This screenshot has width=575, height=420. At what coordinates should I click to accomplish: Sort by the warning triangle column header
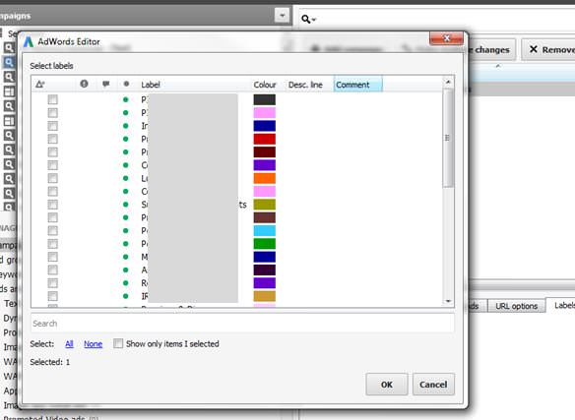tap(40, 85)
